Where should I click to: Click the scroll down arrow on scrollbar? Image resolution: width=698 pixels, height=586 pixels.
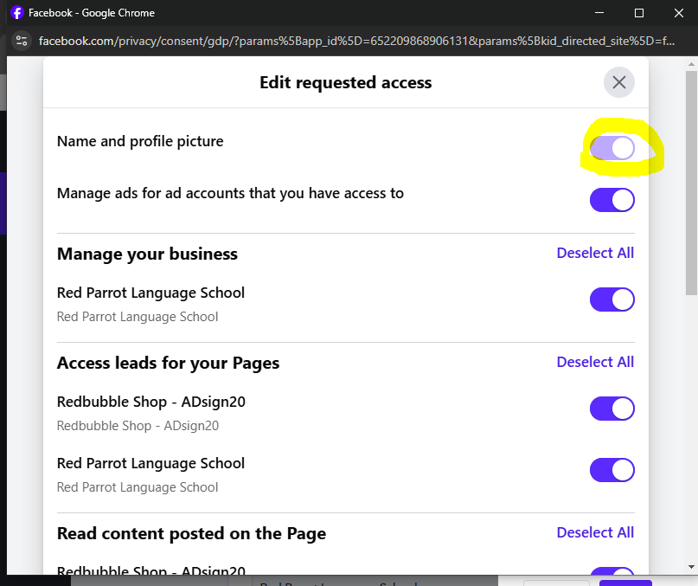point(691,567)
